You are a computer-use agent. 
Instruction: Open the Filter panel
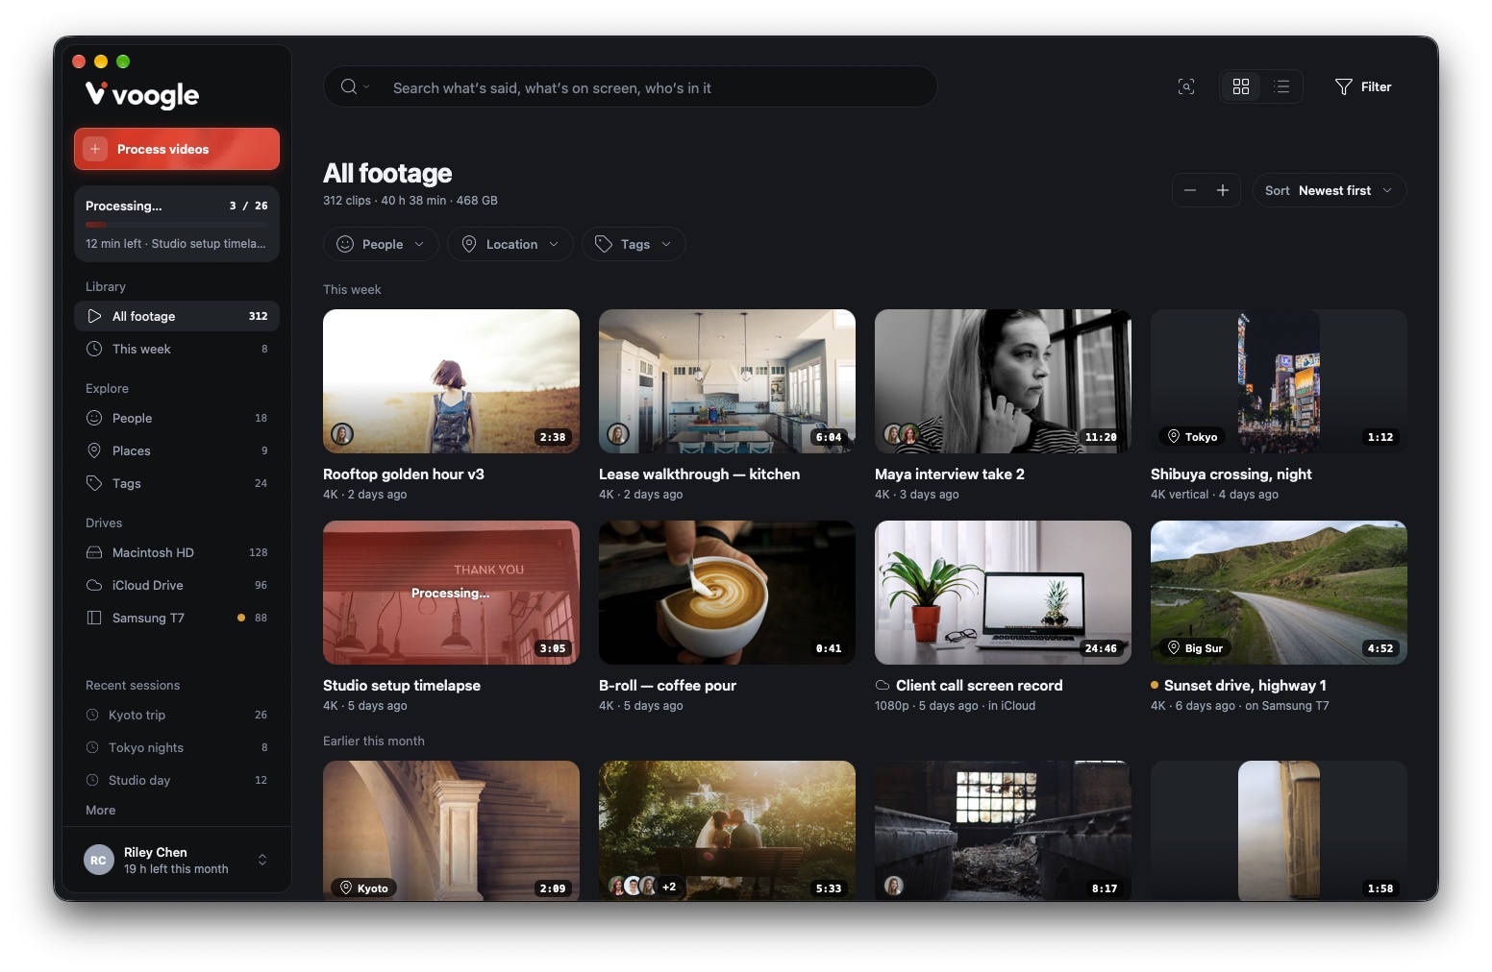(x=1363, y=86)
